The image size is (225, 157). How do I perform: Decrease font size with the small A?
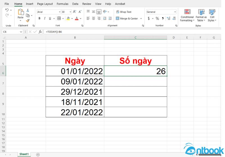(80, 12)
